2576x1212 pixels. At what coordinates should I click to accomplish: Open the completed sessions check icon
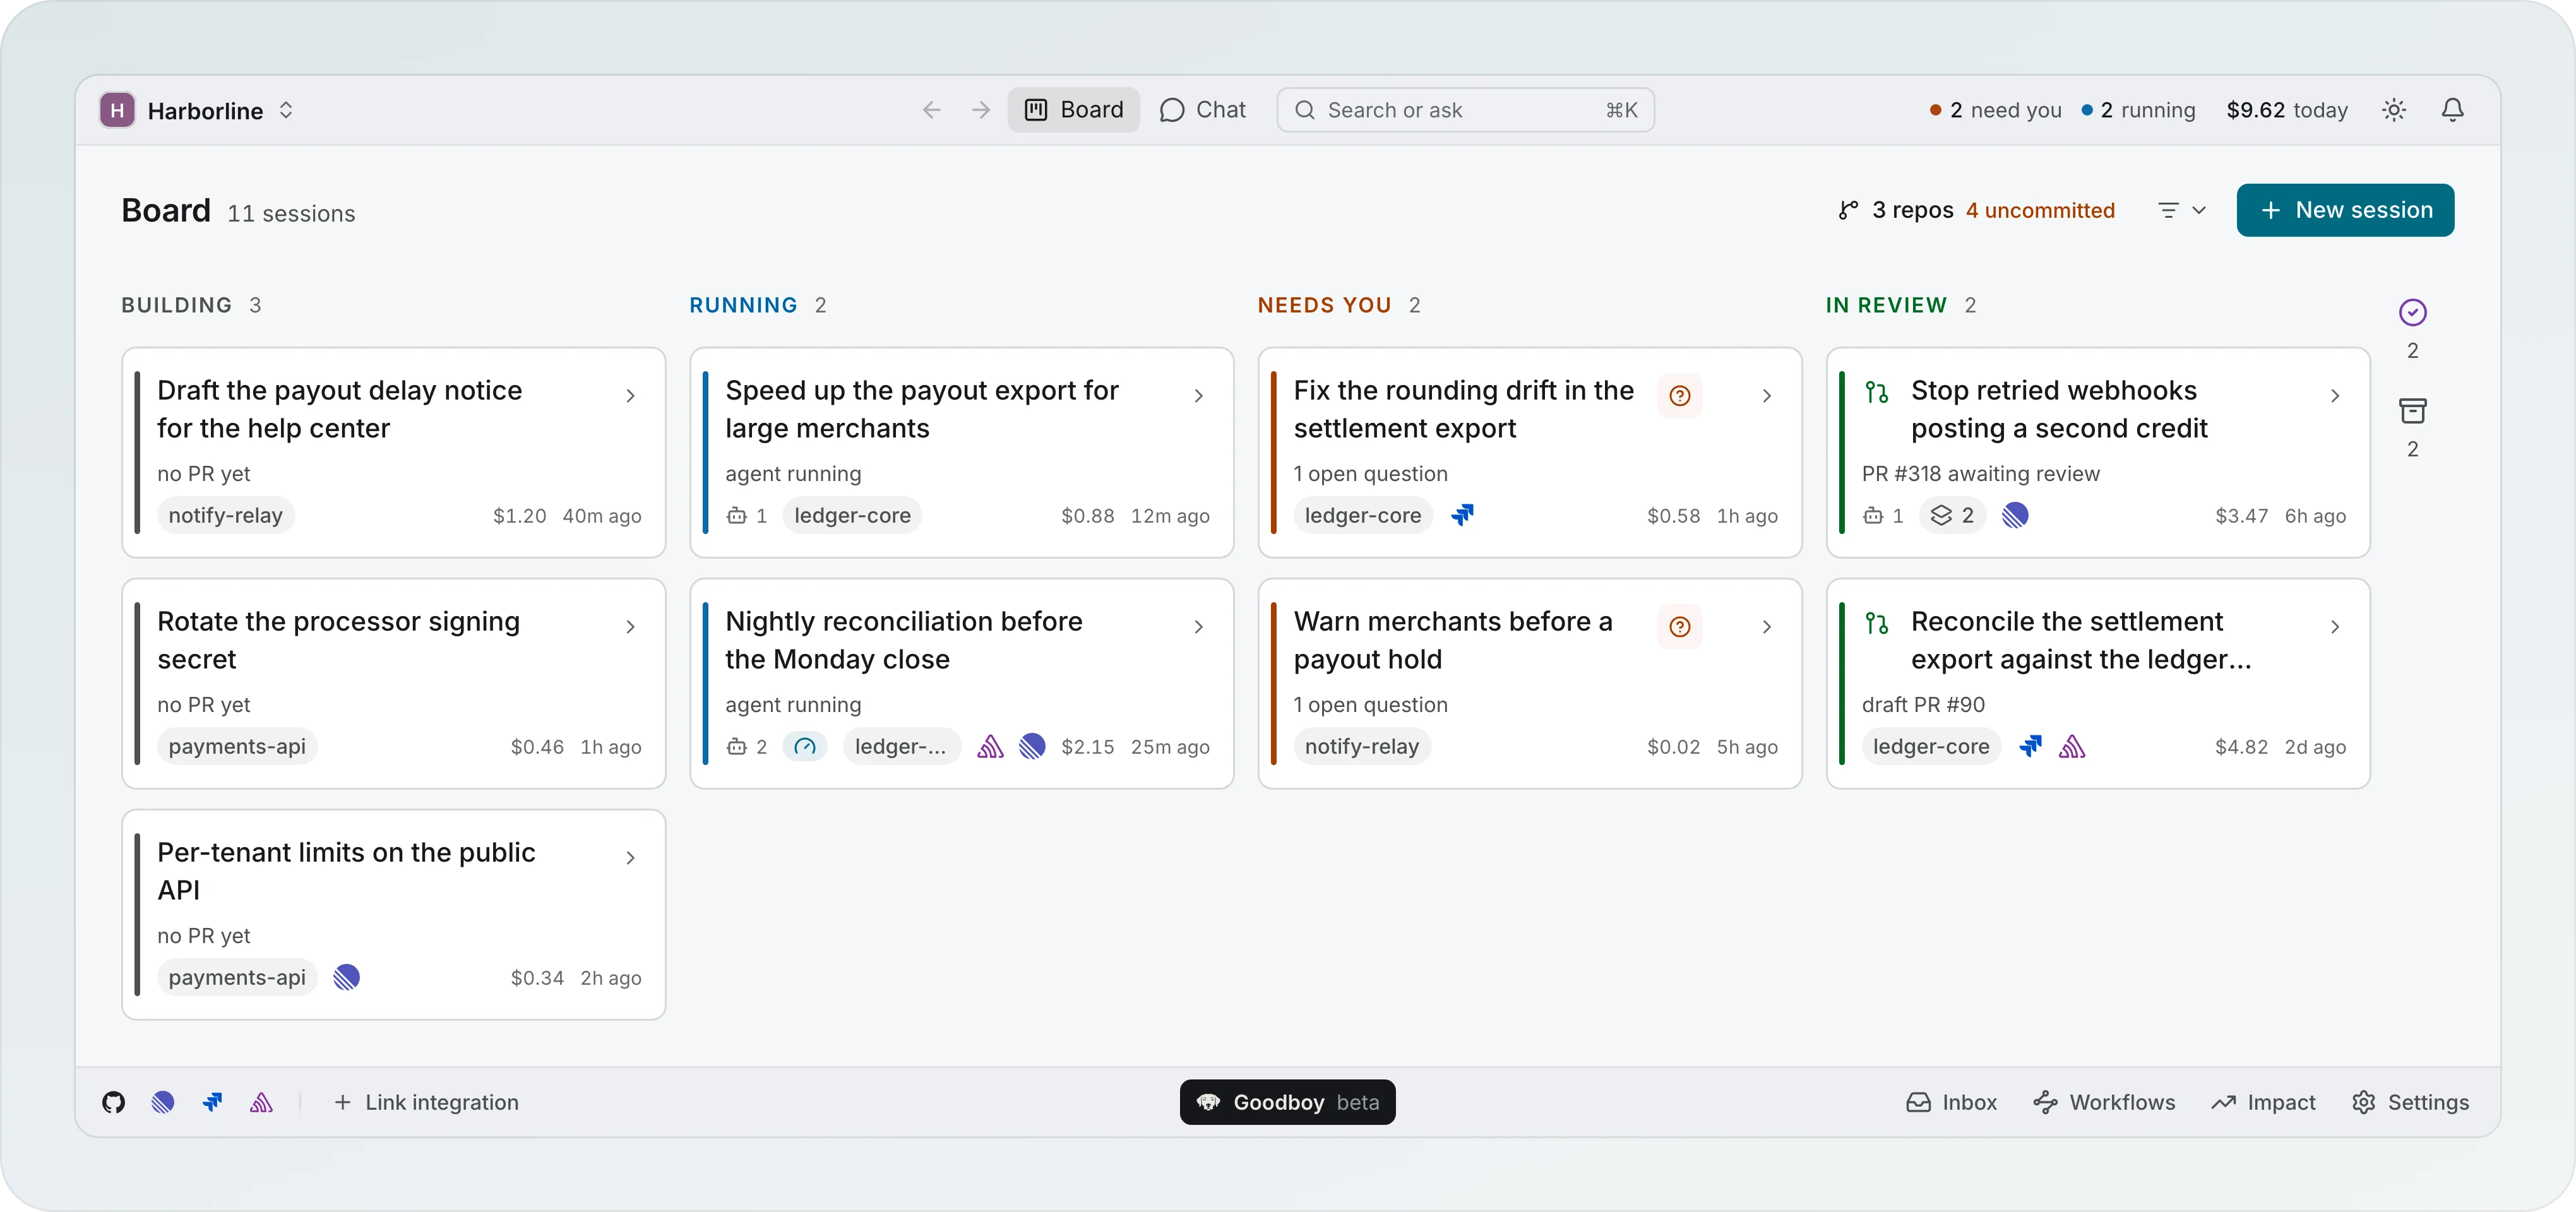tap(2413, 313)
